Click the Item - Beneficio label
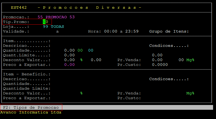This screenshot has height=119, width=216. (x=27, y=74)
